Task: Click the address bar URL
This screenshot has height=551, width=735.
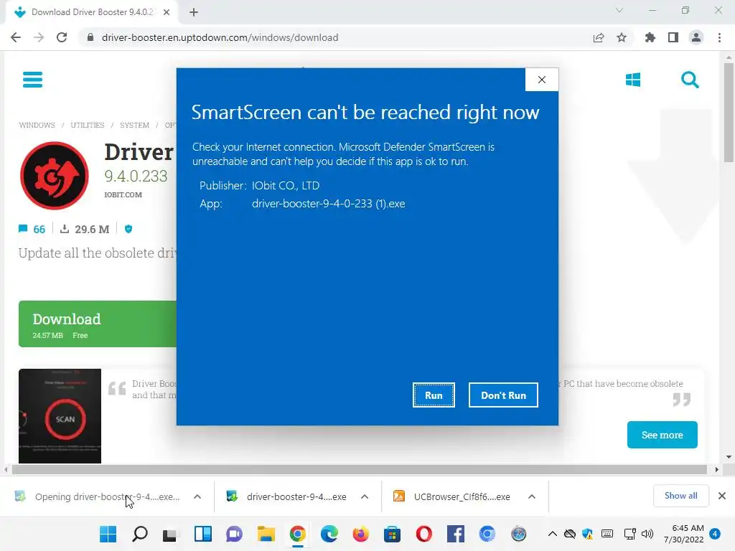Action: pyautogui.click(x=220, y=37)
